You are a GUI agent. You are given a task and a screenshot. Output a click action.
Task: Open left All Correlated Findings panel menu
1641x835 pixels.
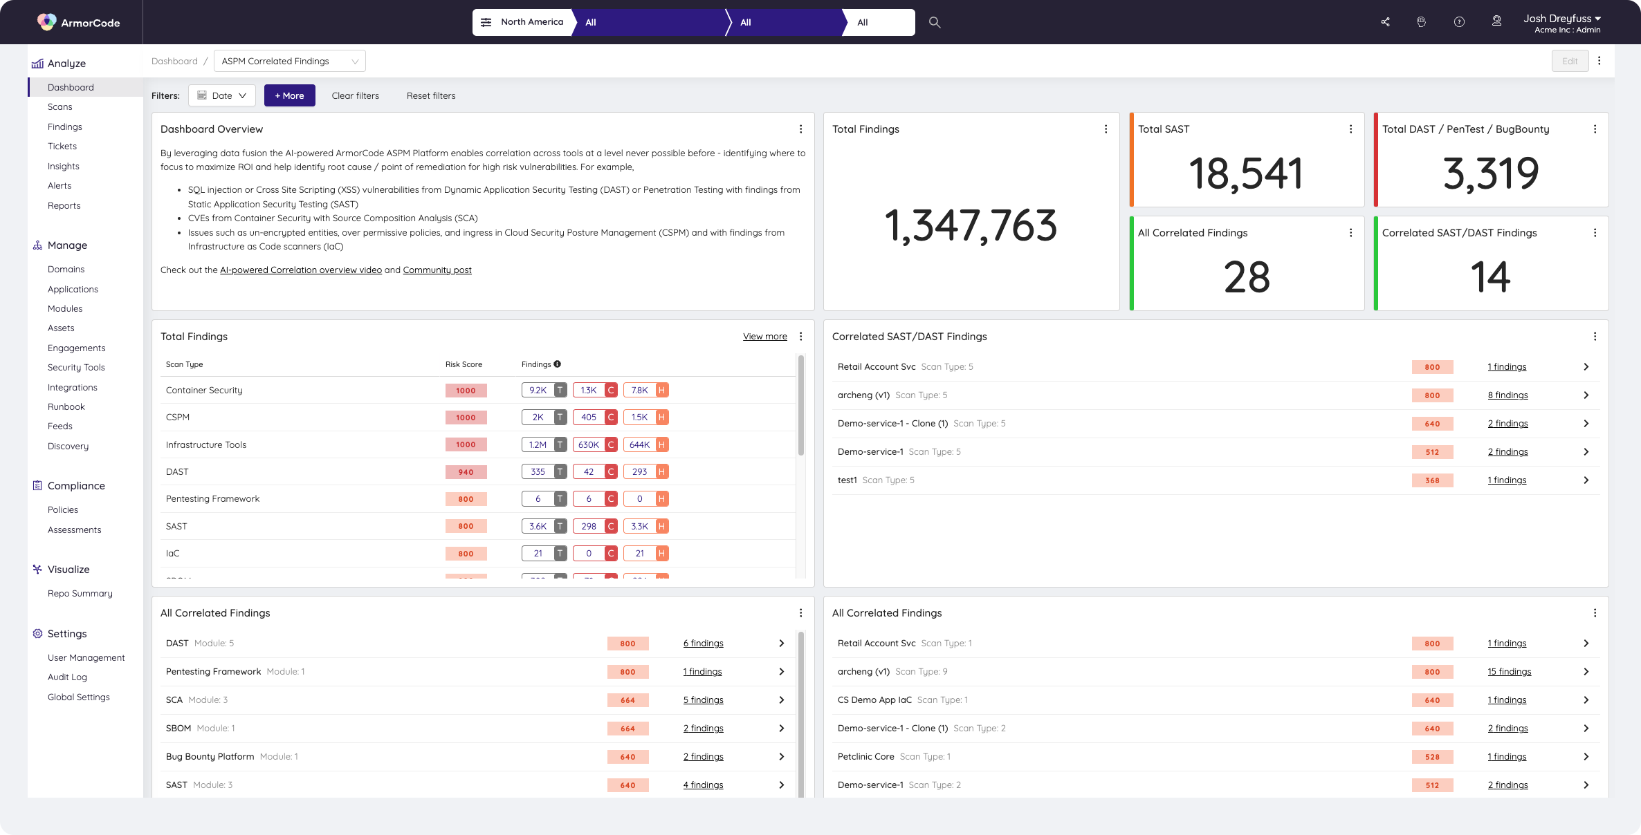[x=801, y=613]
